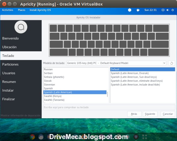This screenshot has height=141, width=177.
Task: Click the language list scrollbar
Action: click(x=107, y=94)
